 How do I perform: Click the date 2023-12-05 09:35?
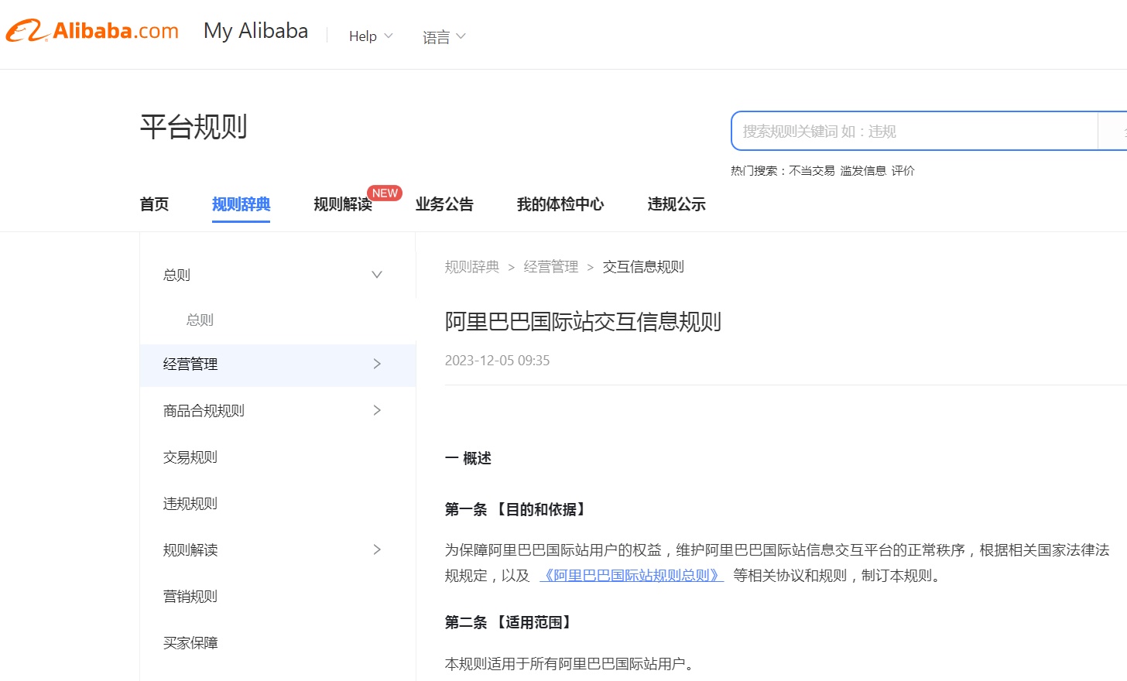[497, 361]
